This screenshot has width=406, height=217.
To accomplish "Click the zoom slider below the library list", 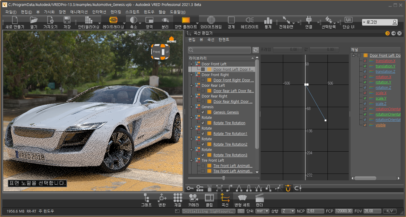I will [224, 178].
